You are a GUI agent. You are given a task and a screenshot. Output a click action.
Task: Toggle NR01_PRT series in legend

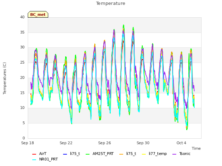point(45,159)
